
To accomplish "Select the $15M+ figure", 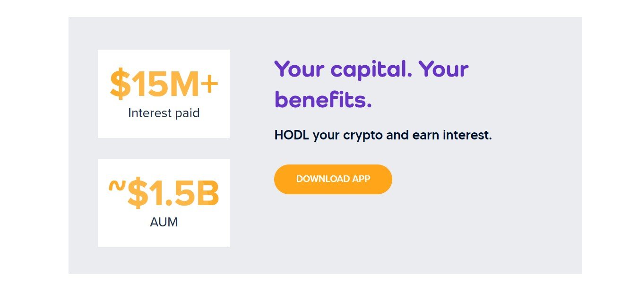I will (164, 84).
